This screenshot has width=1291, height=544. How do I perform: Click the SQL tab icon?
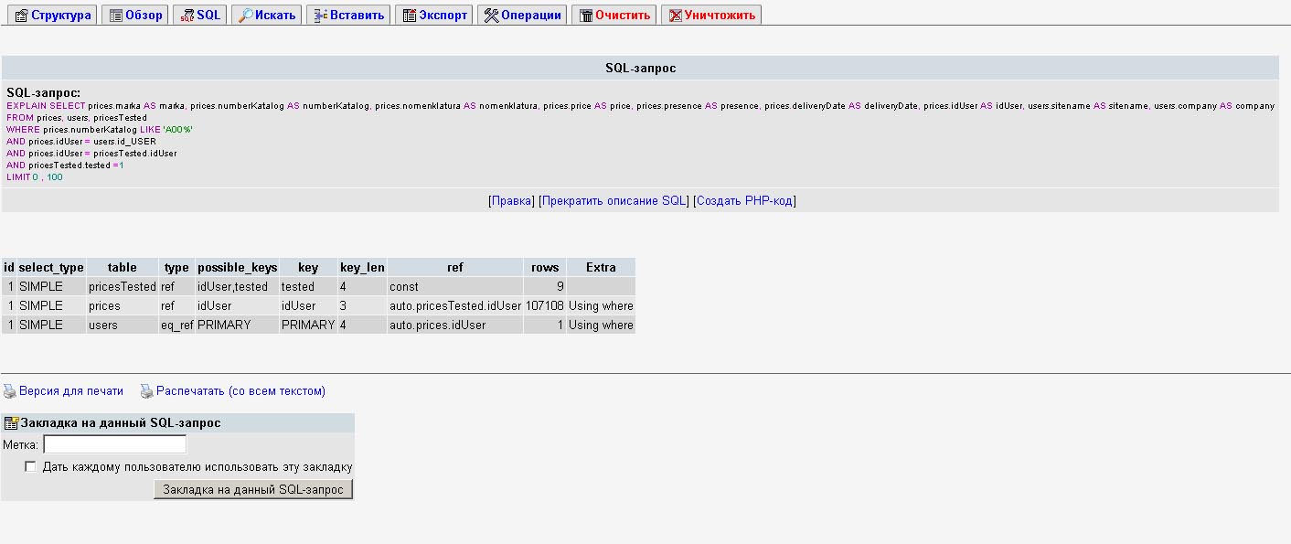click(x=187, y=16)
